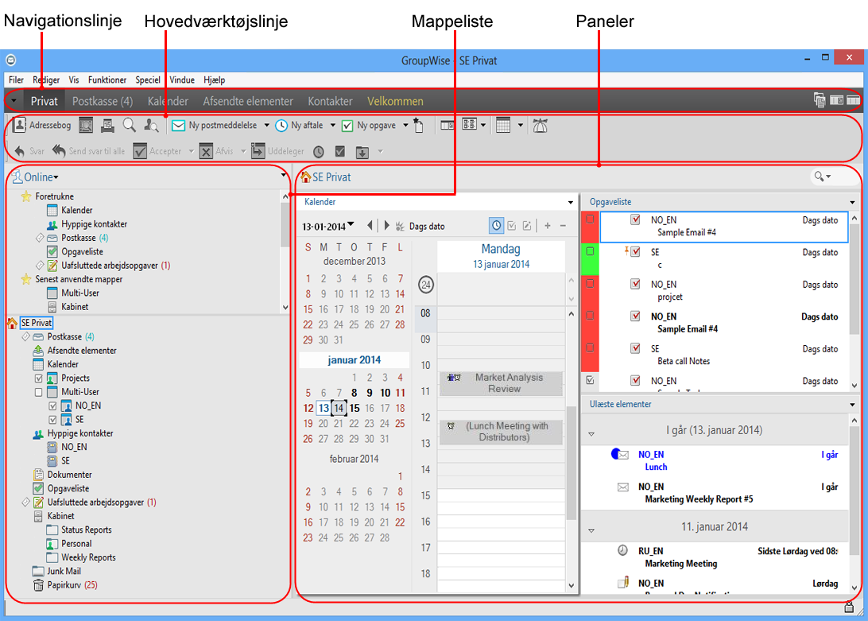The height and width of the screenshot is (621, 868).
Task: Click the Opgaveliste panel scrollbar
Action: pyautogui.click(x=854, y=302)
